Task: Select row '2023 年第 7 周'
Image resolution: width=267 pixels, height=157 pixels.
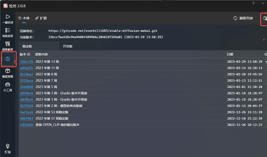Action: [x=143, y=80]
